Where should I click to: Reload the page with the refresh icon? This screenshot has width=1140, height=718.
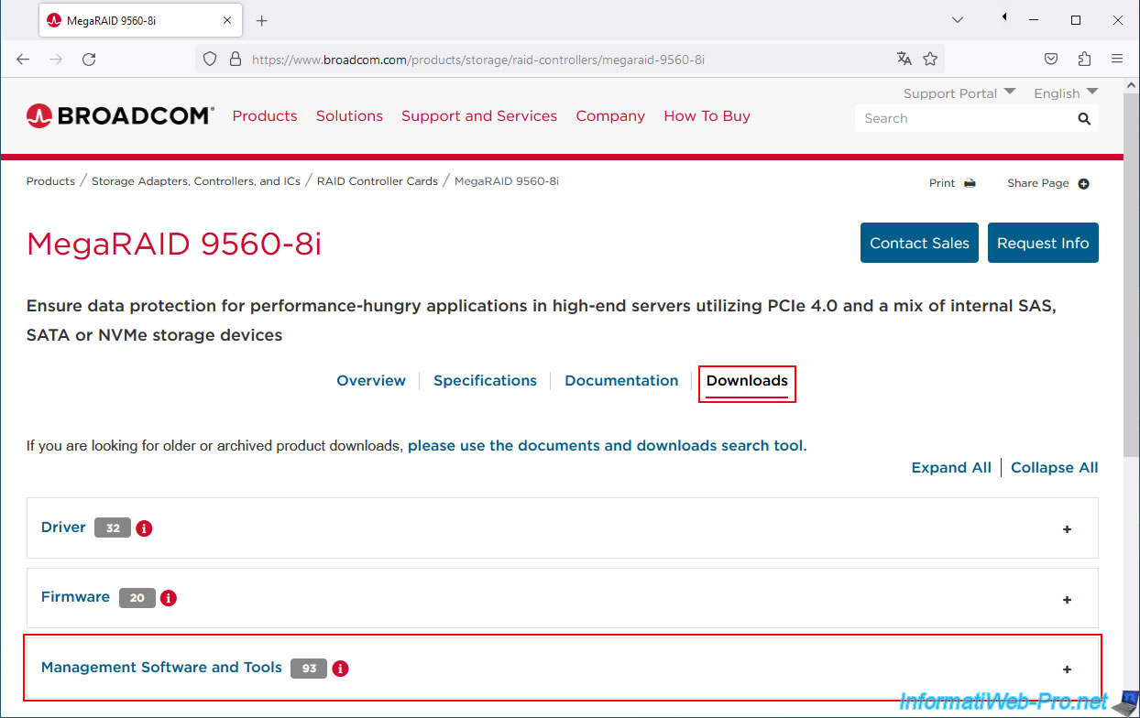(x=89, y=59)
